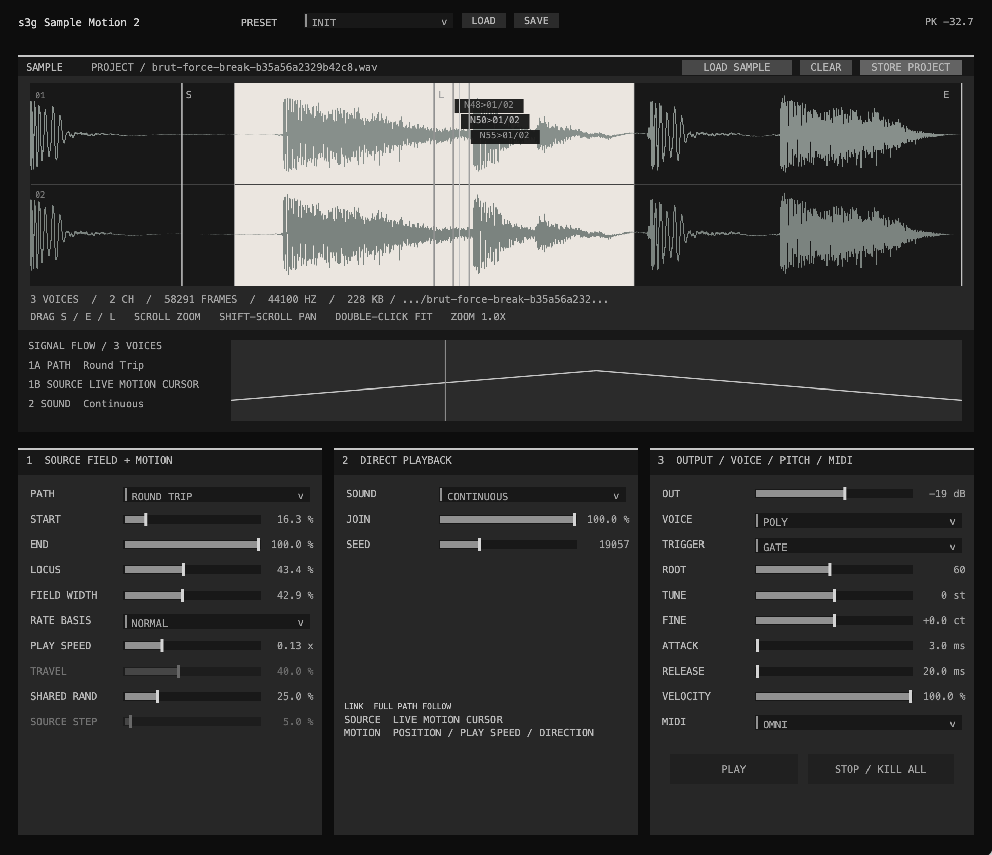Viewport: 992px width, 855px height.
Task: Click the 2 SOUND Continuous line
Action: coord(86,404)
